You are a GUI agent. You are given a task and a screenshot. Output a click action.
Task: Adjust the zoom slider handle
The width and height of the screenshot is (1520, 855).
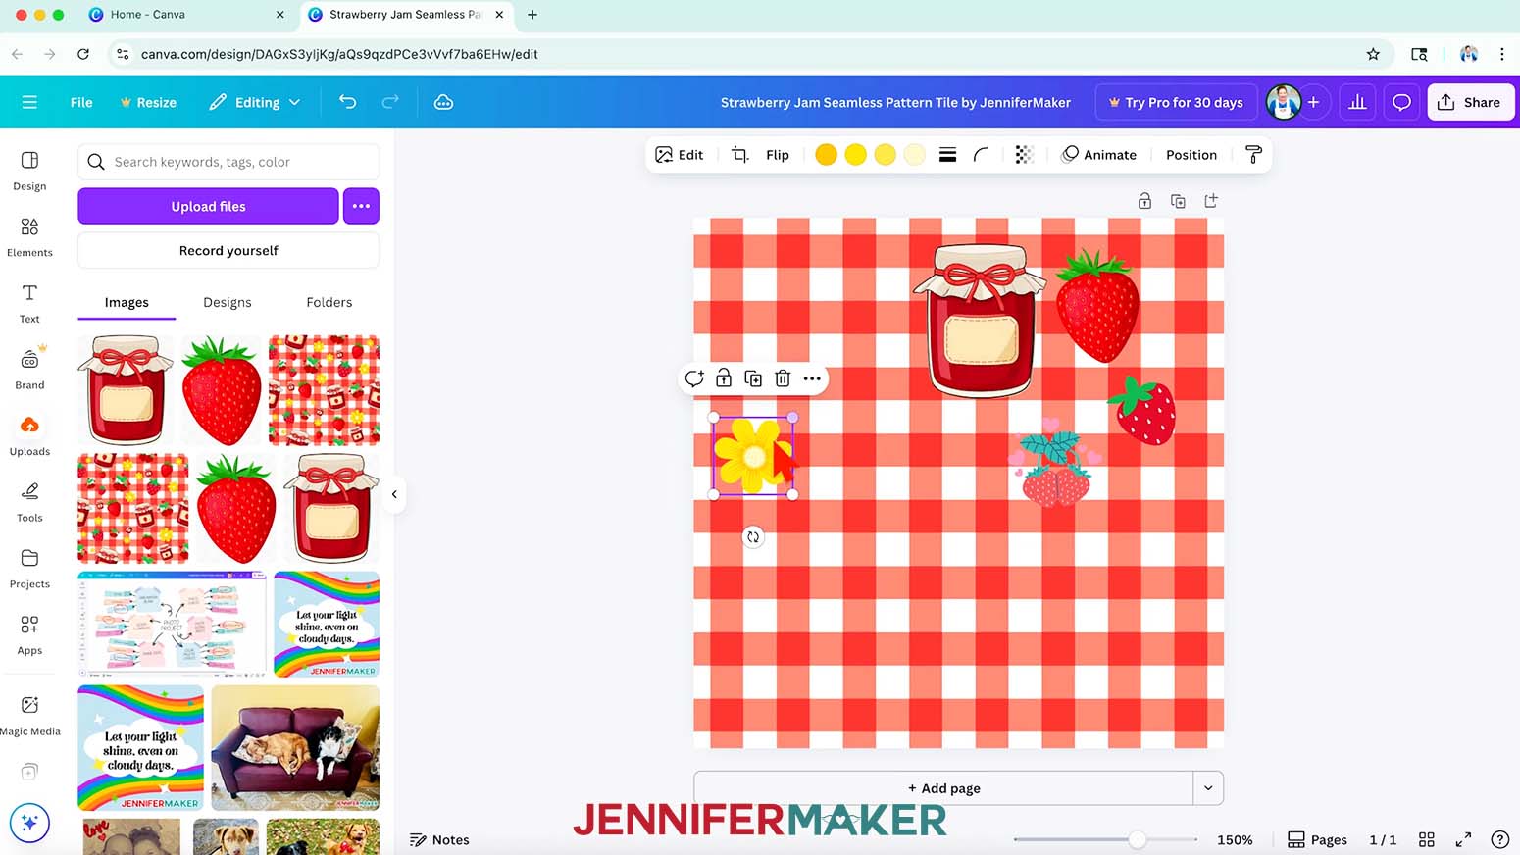click(1137, 839)
